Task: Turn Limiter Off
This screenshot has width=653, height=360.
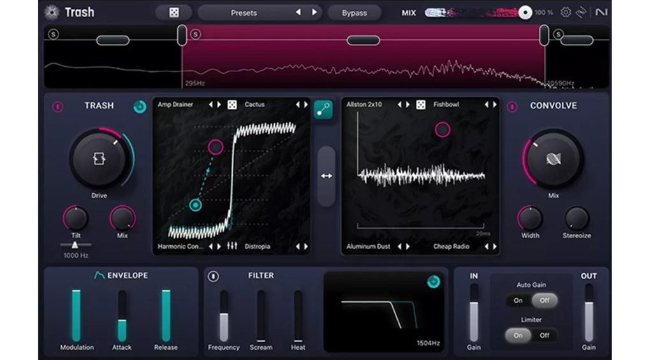Action: [x=545, y=335]
